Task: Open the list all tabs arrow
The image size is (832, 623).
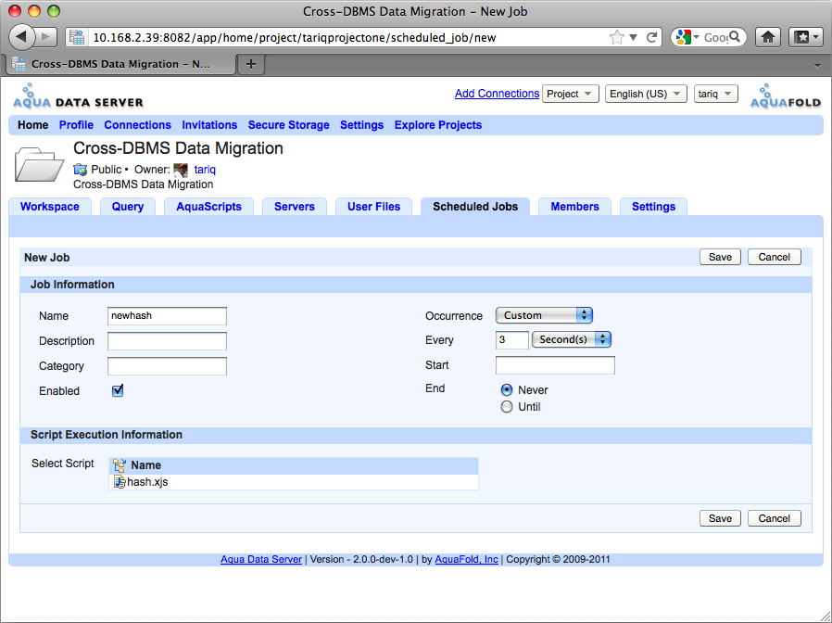Action: [817, 65]
